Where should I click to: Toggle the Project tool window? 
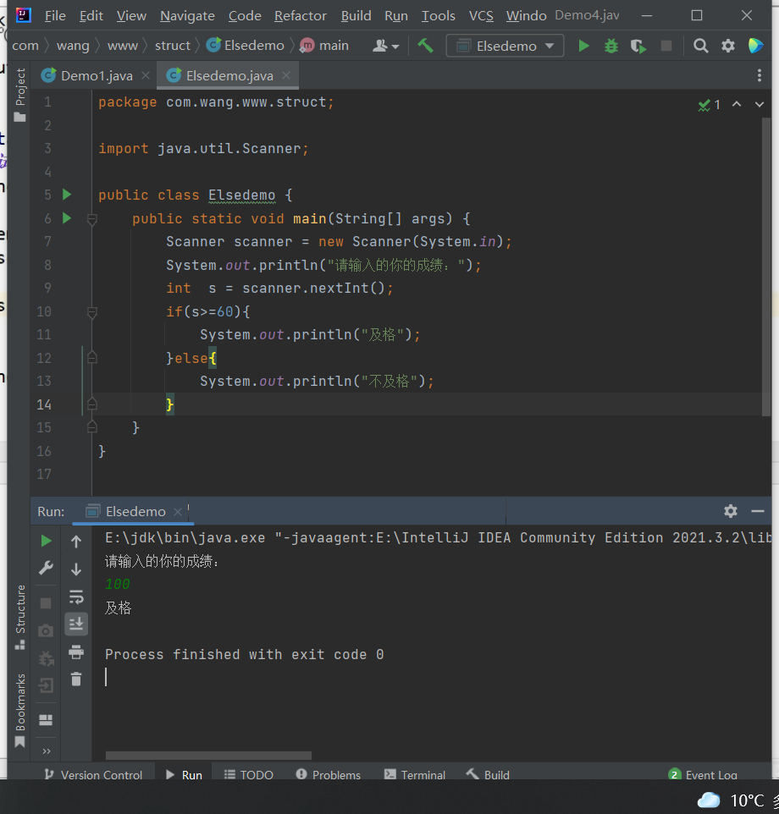[19, 95]
